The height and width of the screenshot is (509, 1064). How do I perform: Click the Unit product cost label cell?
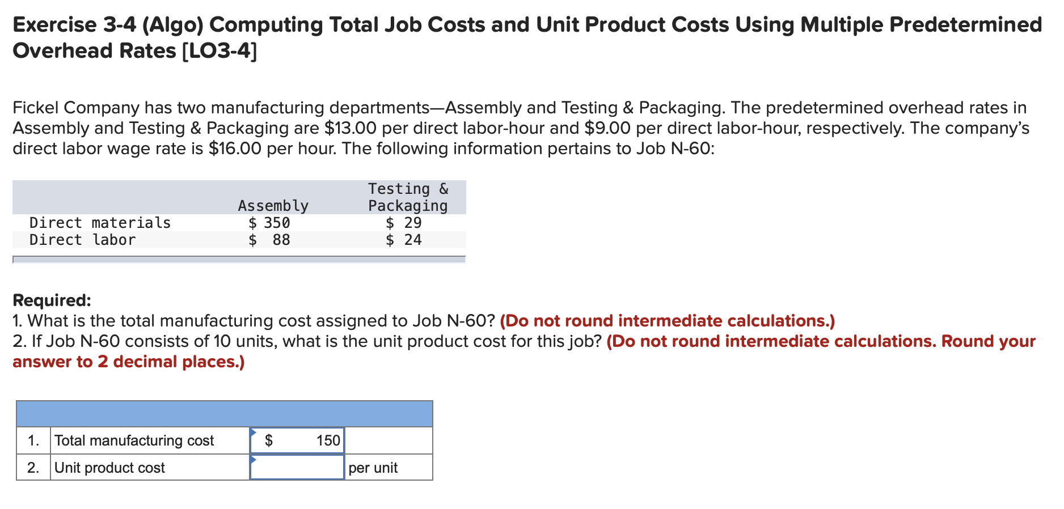tap(109, 467)
